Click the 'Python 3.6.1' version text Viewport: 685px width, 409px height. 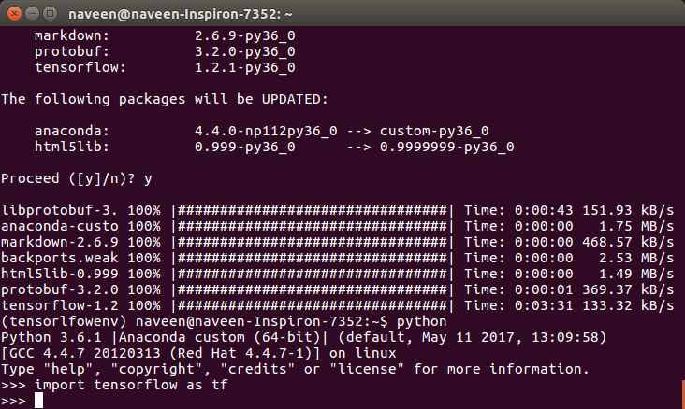pos(51,337)
